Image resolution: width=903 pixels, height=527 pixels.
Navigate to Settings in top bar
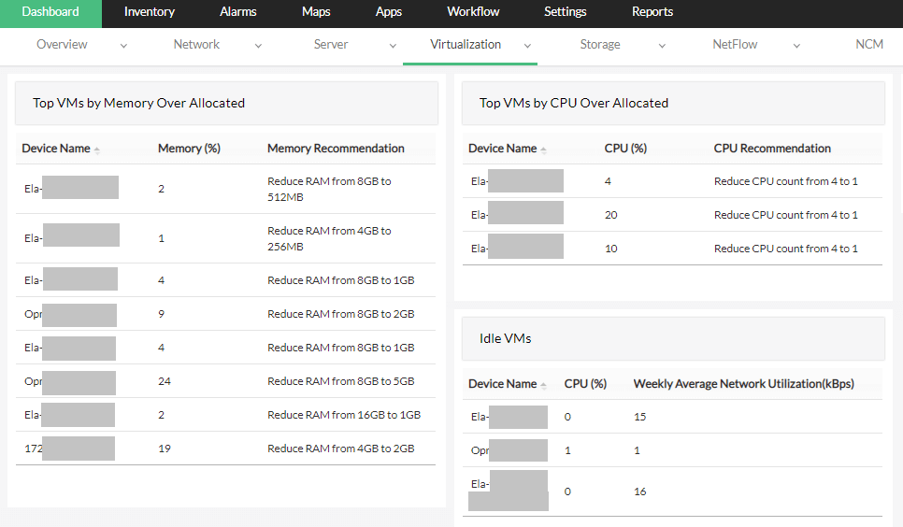pos(566,12)
